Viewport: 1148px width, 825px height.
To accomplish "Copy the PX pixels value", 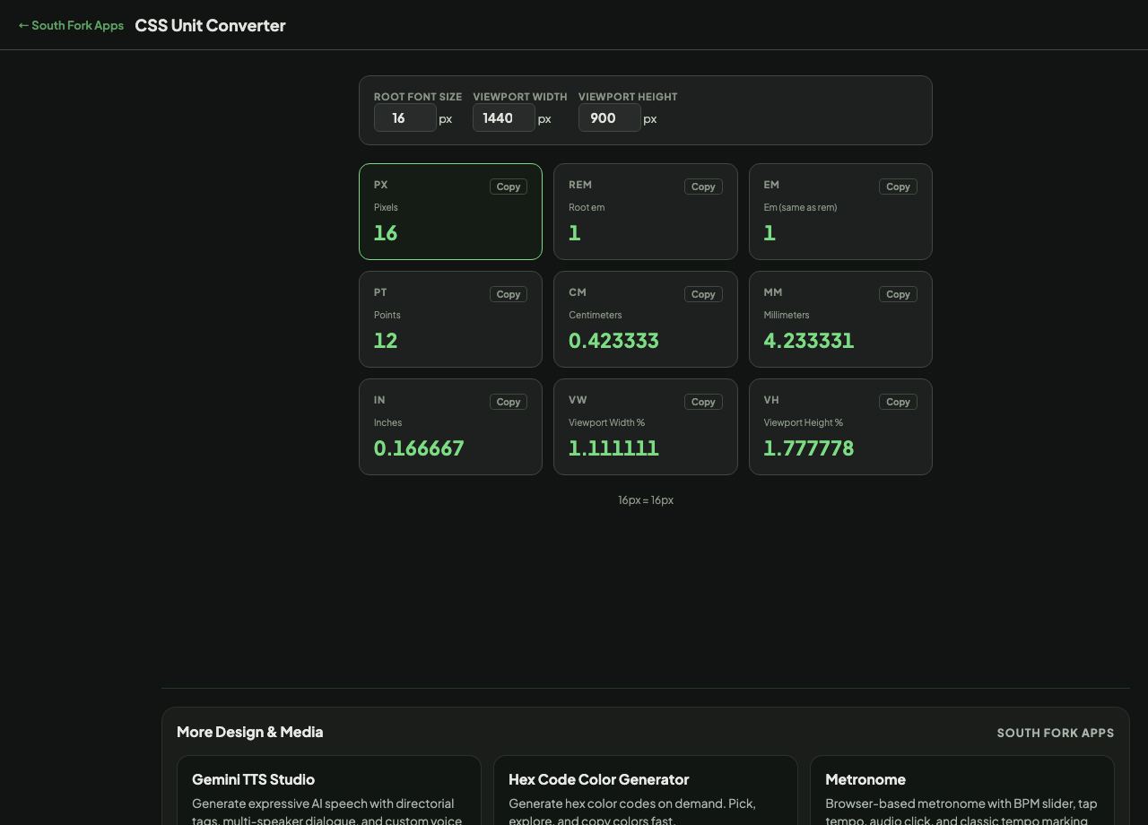I will point(509,187).
